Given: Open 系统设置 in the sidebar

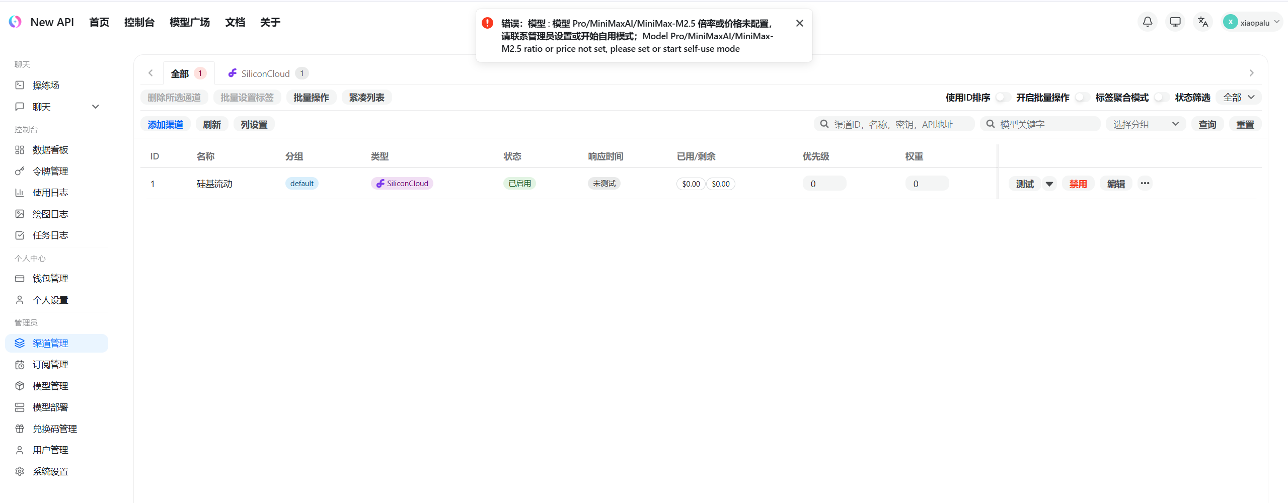Looking at the screenshot, I should point(50,471).
